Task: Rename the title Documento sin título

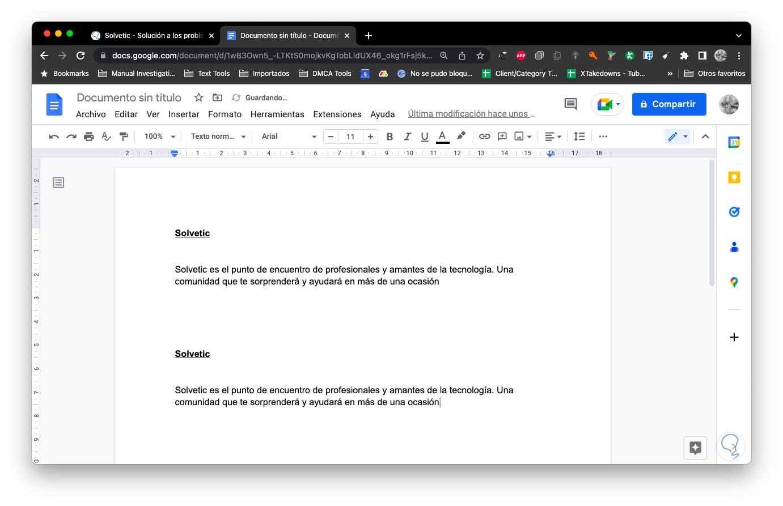Action: click(129, 97)
